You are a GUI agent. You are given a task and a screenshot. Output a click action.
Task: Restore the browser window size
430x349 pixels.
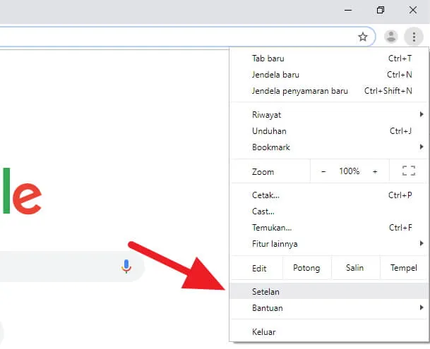pyautogui.click(x=381, y=10)
